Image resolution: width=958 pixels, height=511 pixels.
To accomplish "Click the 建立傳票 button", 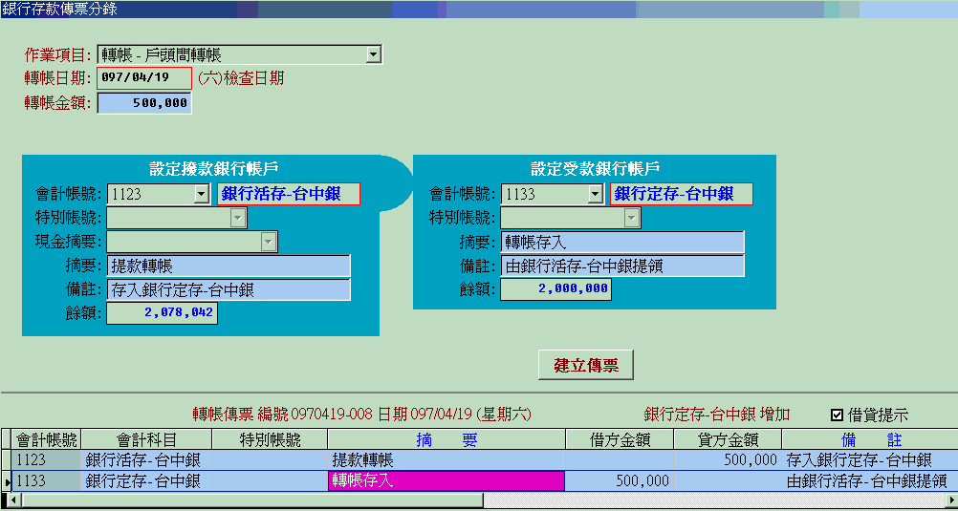I will pyautogui.click(x=586, y=365).
